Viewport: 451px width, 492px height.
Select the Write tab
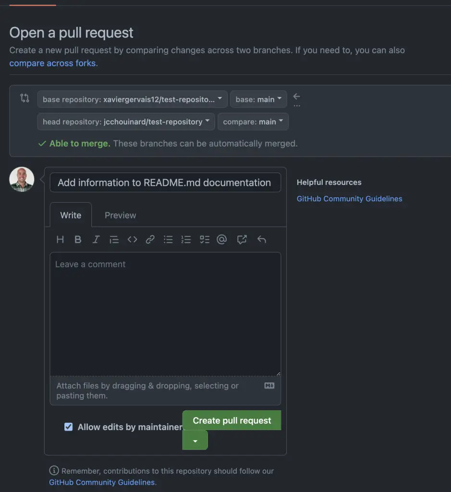(71, 215)
